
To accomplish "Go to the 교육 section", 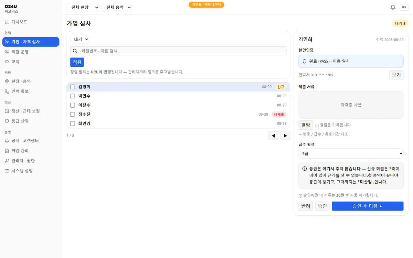I will click(31, 62).
